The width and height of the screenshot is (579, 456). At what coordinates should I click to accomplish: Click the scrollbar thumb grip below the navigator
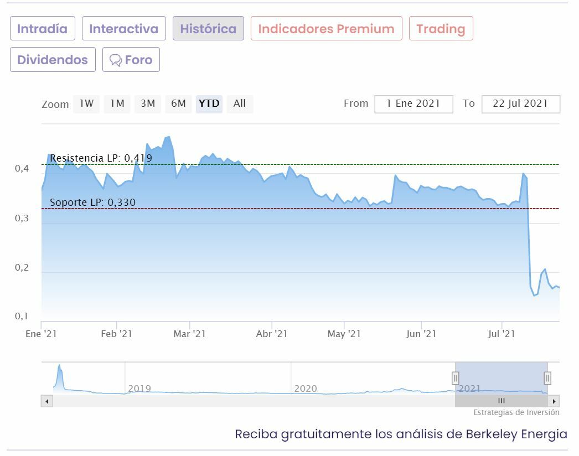coord(501,401)
